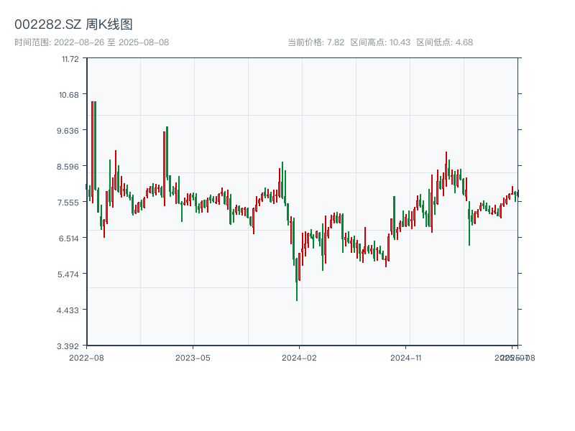Image resolution: width=575 pixels, height=431 pixels.
Task: Click the 11.72 y-axis price label
Action: tap(70, 59)
